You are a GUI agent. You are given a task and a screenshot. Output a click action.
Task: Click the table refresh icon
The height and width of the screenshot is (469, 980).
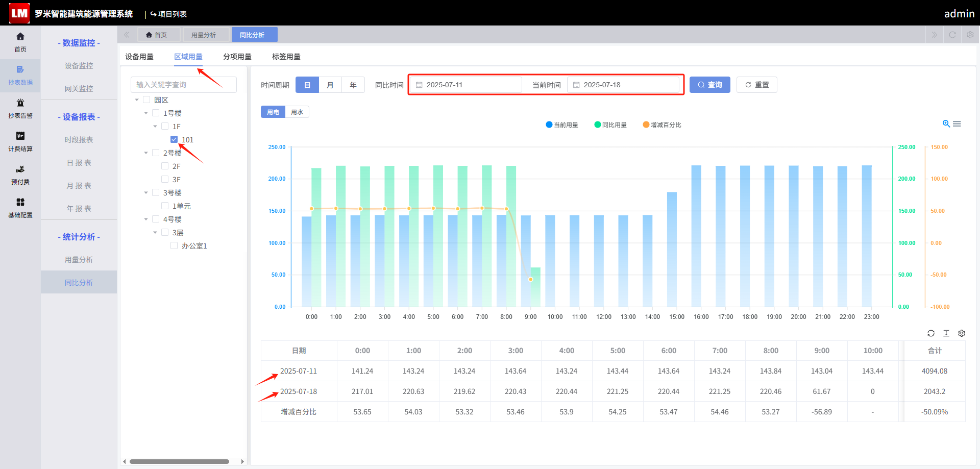click(931, 333)
